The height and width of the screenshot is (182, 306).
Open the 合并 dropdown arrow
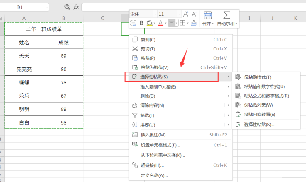213,24
